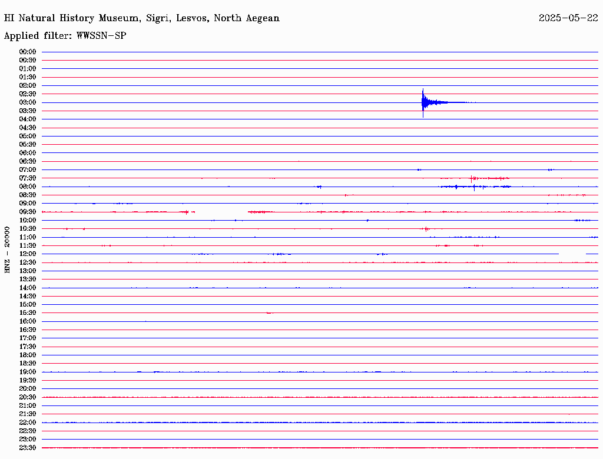Select the 04:00 time label
The width and height of the screenshot is (603, 459).
(28, 119)
